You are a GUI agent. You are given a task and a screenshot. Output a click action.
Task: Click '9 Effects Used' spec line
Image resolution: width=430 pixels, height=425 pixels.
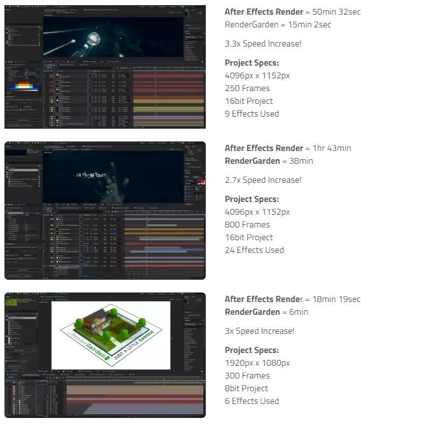coord(252,113)
